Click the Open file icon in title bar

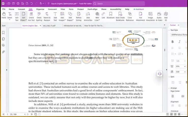[x=9, y=4]
